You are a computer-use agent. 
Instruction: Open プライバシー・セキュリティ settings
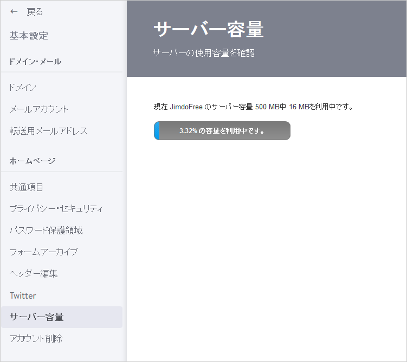[x=56, y=209]
